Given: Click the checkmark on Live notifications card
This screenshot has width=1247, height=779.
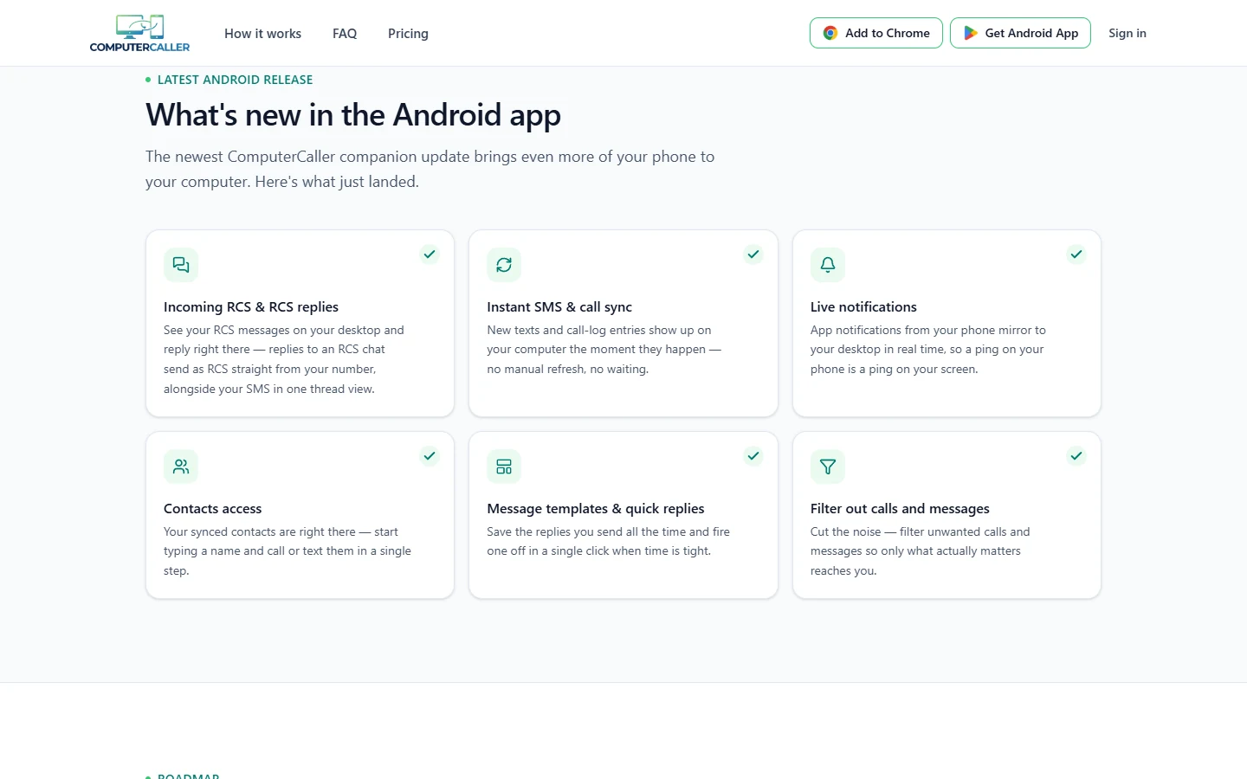Looking at the screenshot, I should pyautogui.click(x=1076, y=254).
